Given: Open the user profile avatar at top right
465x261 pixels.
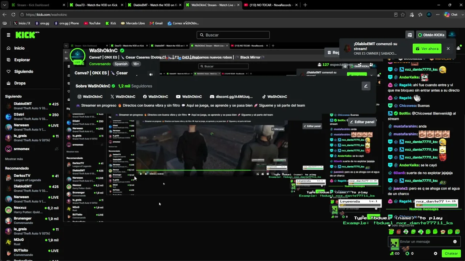Looking at the screenshot, I should click(x=452, y=35).
